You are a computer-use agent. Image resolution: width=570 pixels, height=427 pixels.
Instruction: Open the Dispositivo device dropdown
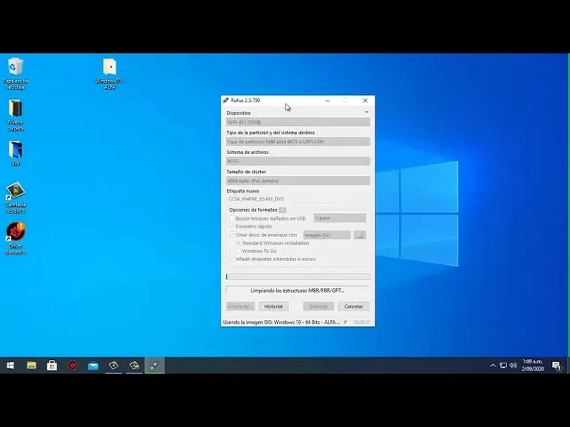coord(297,122)
